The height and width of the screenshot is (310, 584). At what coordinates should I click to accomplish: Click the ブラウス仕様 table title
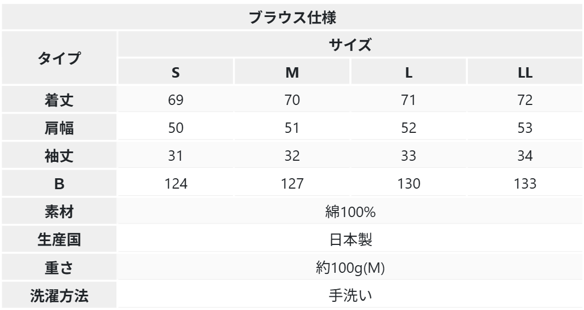click(x=292, y=17)
